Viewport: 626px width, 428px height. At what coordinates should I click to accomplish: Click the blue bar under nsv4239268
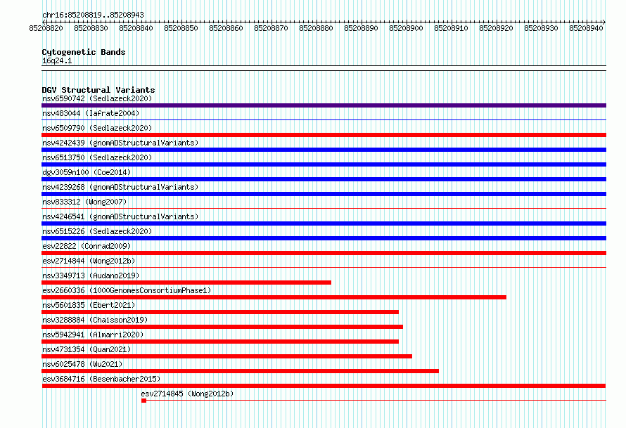coord(324,194)
